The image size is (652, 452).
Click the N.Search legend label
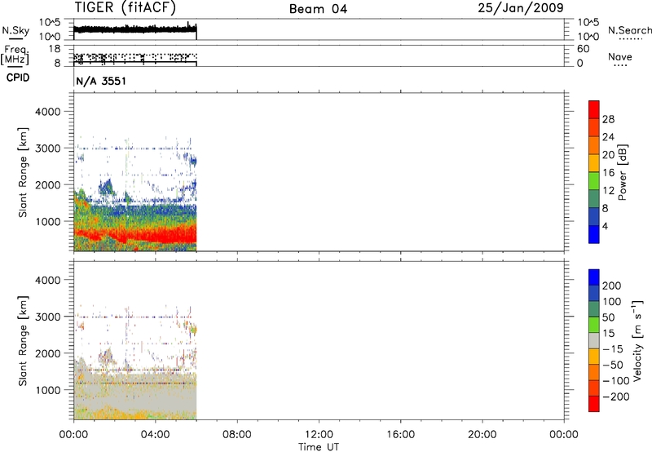(629, 30)
